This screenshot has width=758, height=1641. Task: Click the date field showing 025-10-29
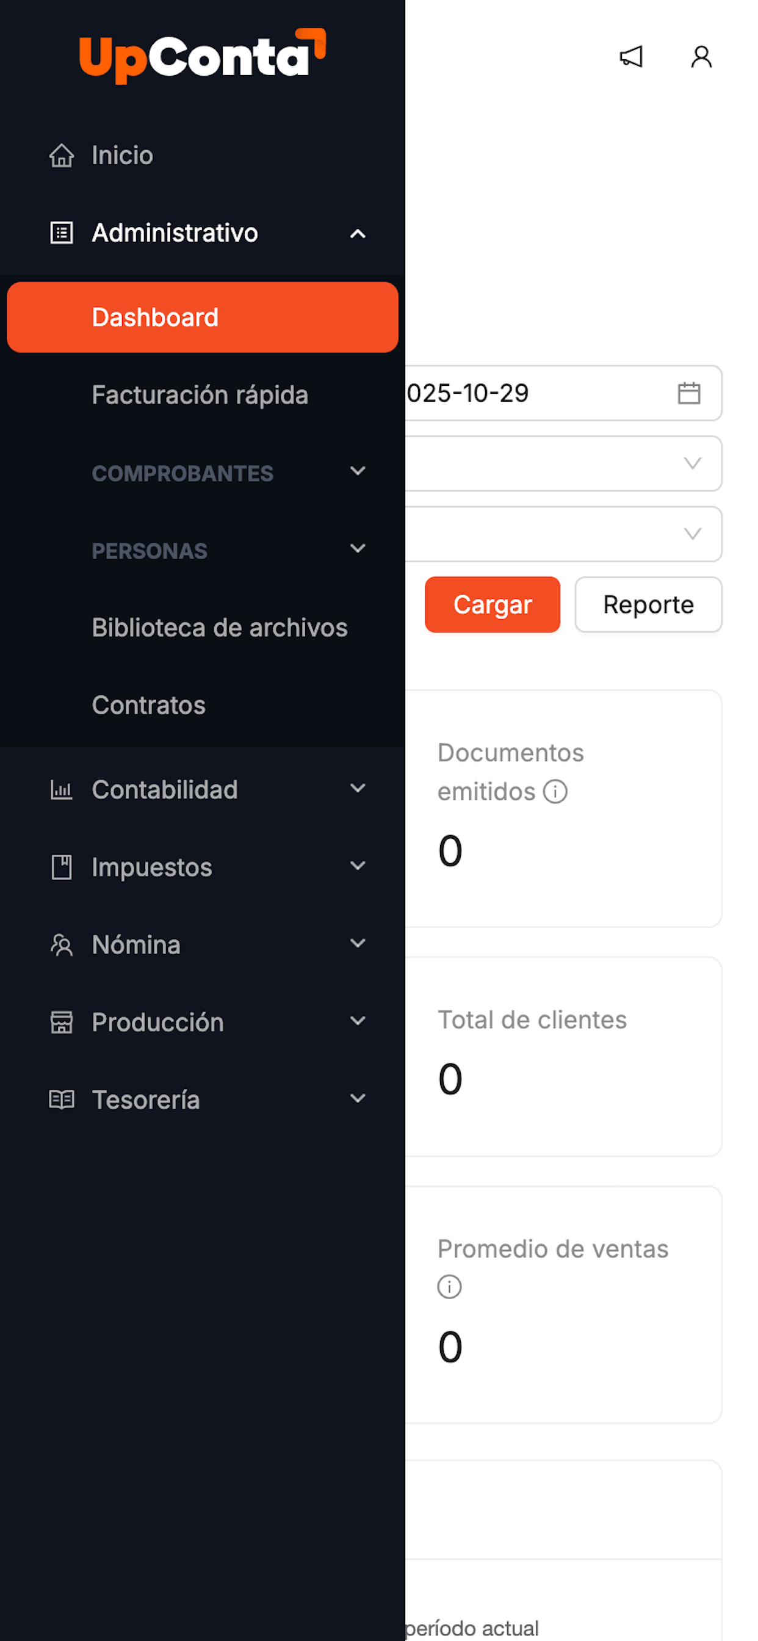(x=563, y=393)
